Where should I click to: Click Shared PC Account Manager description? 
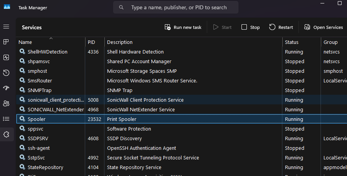139,62
